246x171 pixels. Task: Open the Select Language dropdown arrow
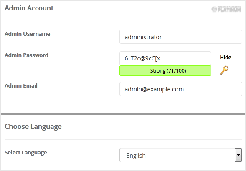(238, 155)
